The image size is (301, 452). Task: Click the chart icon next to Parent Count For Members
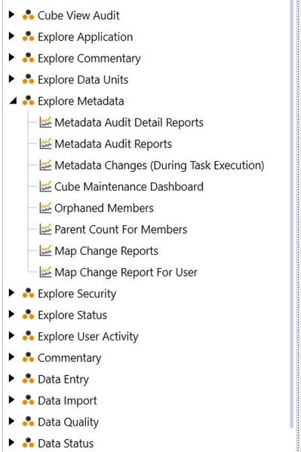(45, 229)
